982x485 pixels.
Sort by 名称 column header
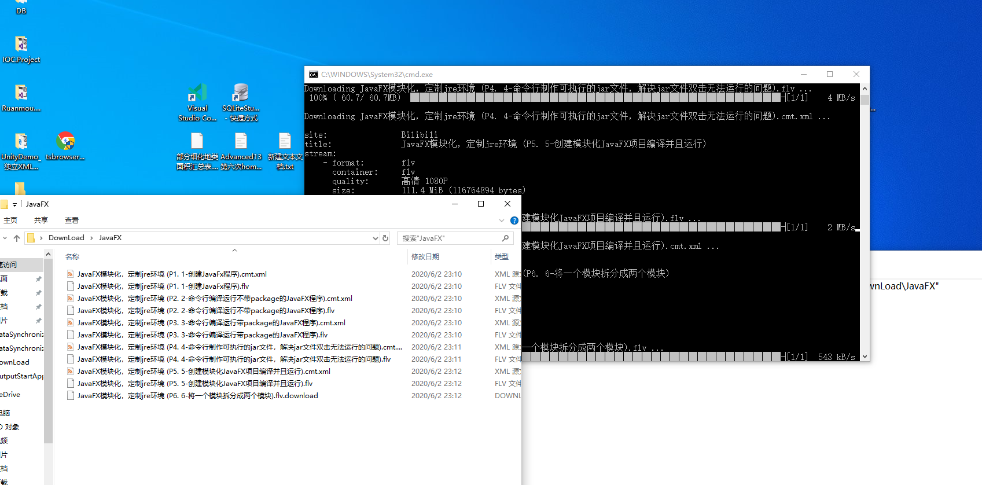(x=72, y=257)
